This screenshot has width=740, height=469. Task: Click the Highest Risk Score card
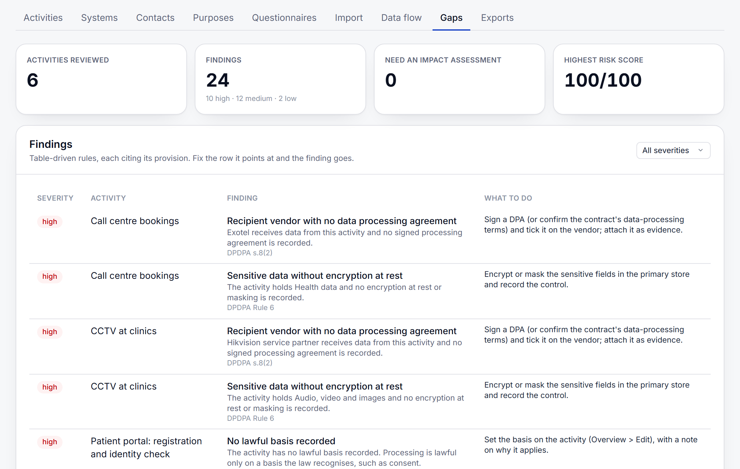click(x=639, y=79)
